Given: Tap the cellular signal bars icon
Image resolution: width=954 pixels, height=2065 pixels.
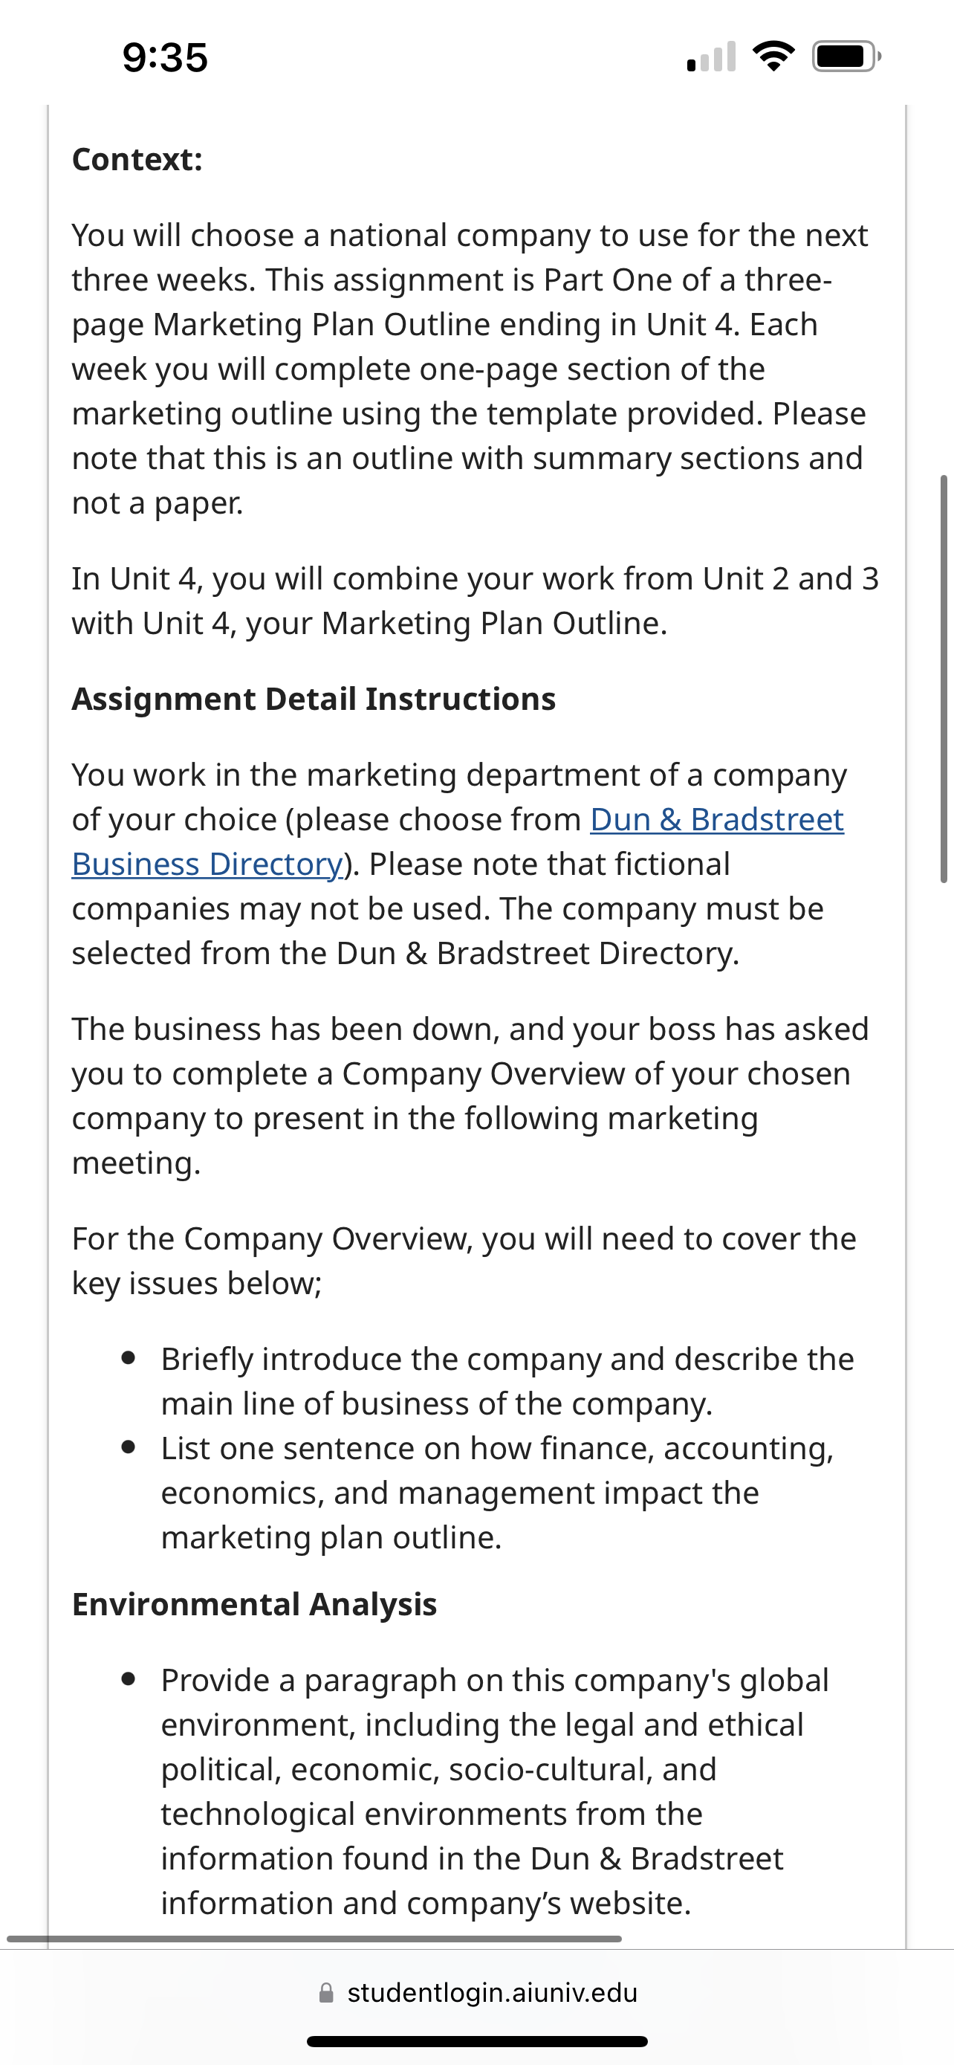Looking at the screenshot, I should point(711,56).
